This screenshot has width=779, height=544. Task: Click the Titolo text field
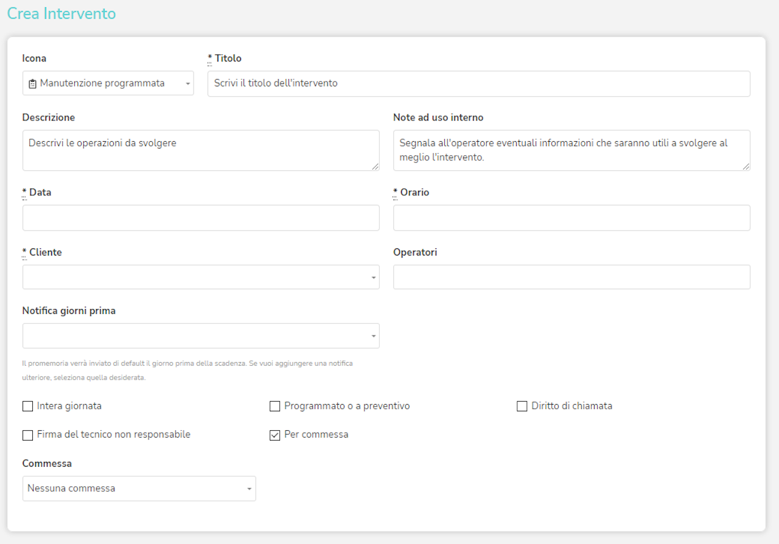478,83
